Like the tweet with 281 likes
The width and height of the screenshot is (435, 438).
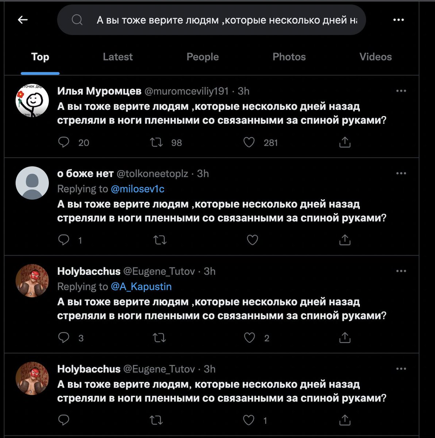249,142
